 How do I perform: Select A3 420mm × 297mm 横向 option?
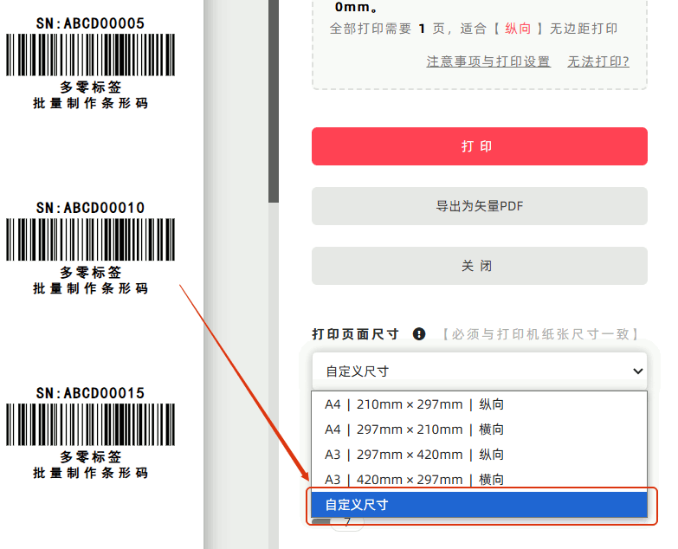[x=479, y=479]
